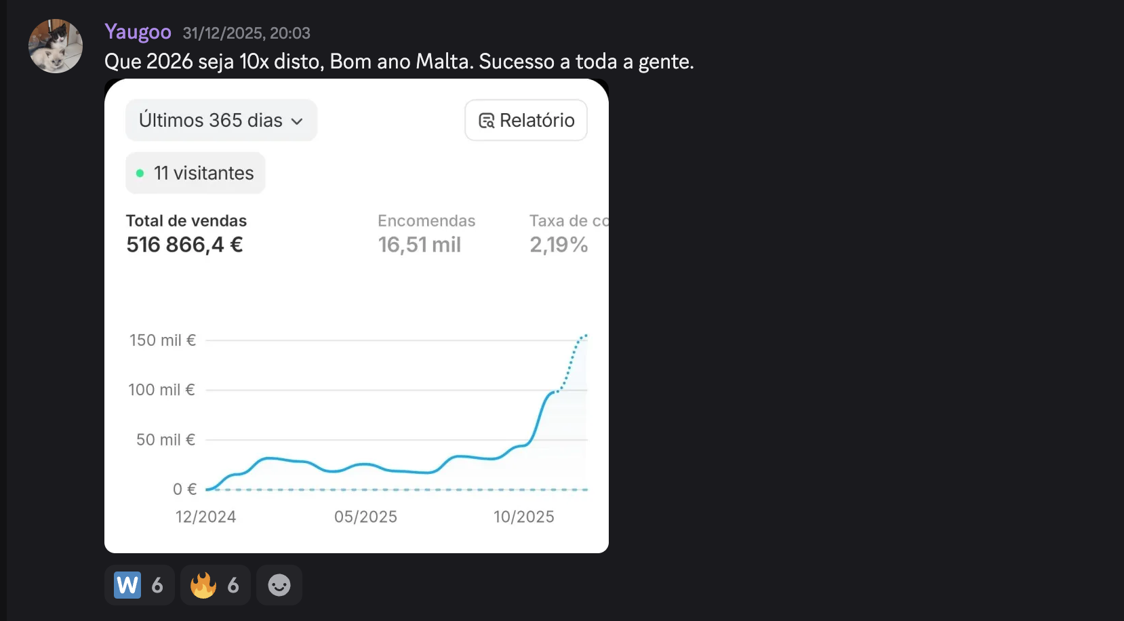The image size is (1124, 621).
Task: Open Yaugoo's profile picture
Action: (x=55, y=45)
